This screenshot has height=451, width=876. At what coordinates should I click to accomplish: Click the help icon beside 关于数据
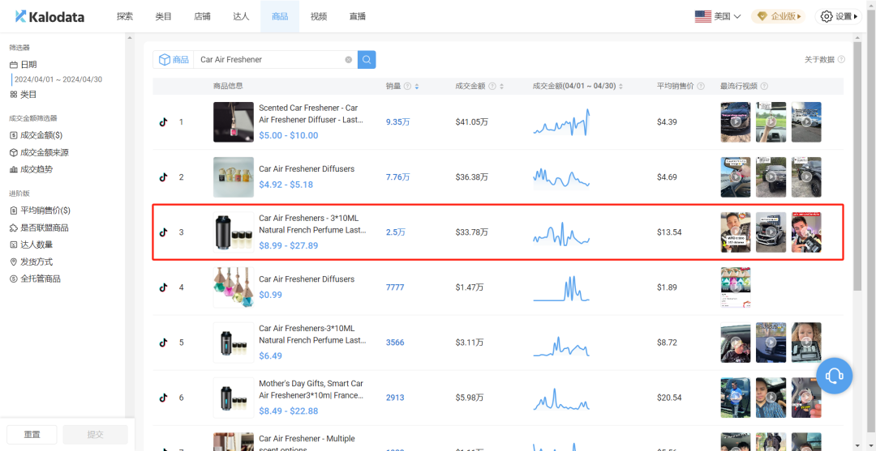coord(841,60)
